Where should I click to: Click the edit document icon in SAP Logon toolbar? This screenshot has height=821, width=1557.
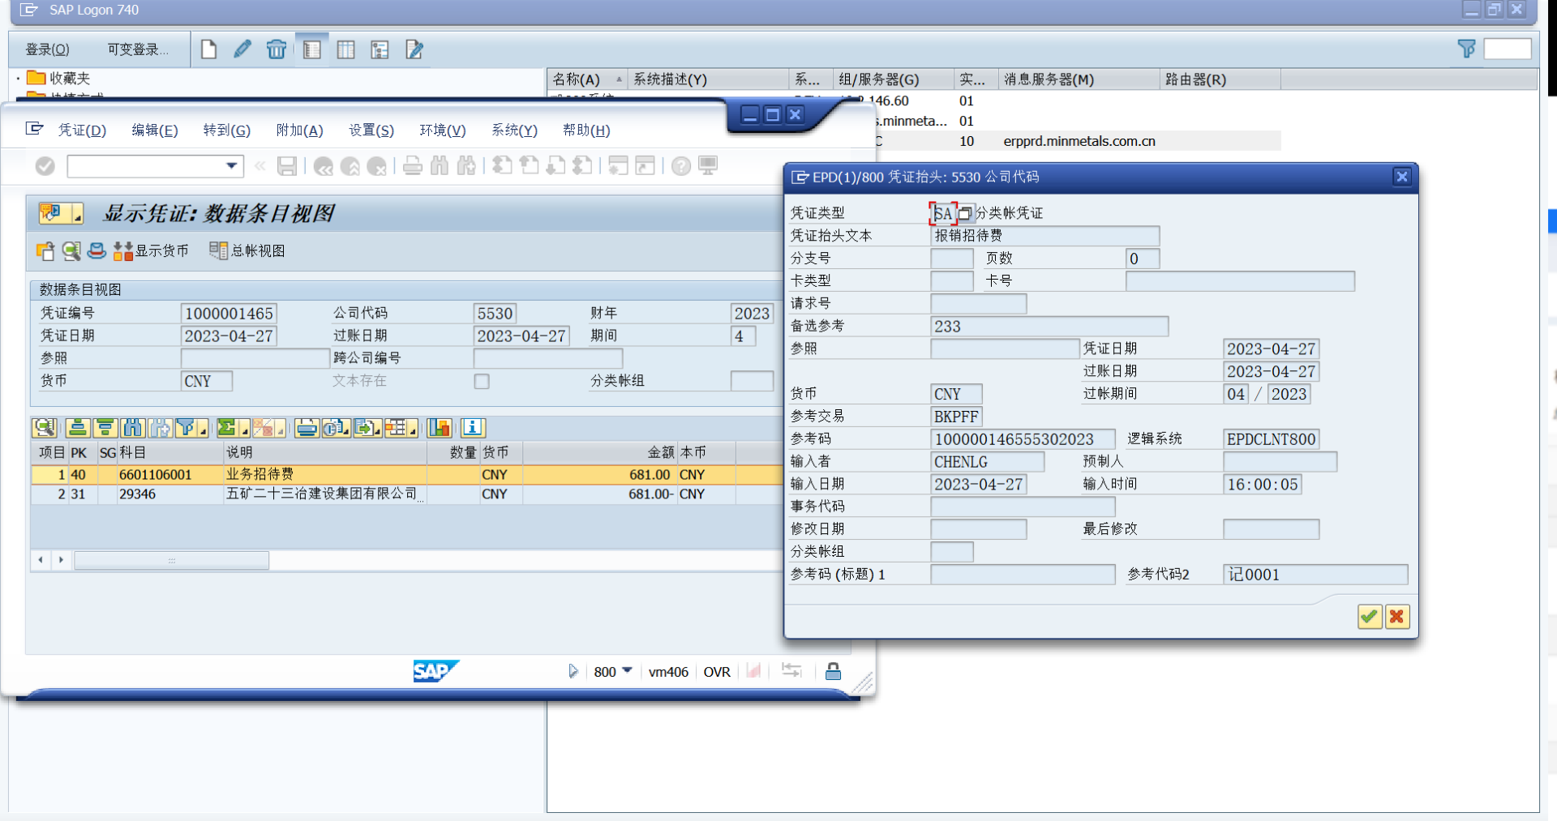click(x=414, y=49)
